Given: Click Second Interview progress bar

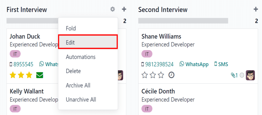Looking at the screenshot, I should tap(183, 21).
